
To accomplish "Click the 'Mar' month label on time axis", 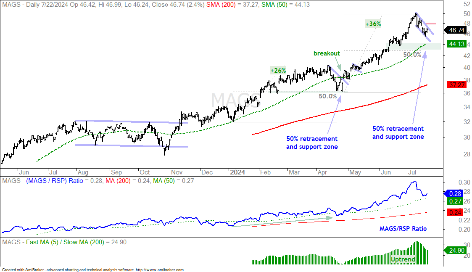I will 294,172.
